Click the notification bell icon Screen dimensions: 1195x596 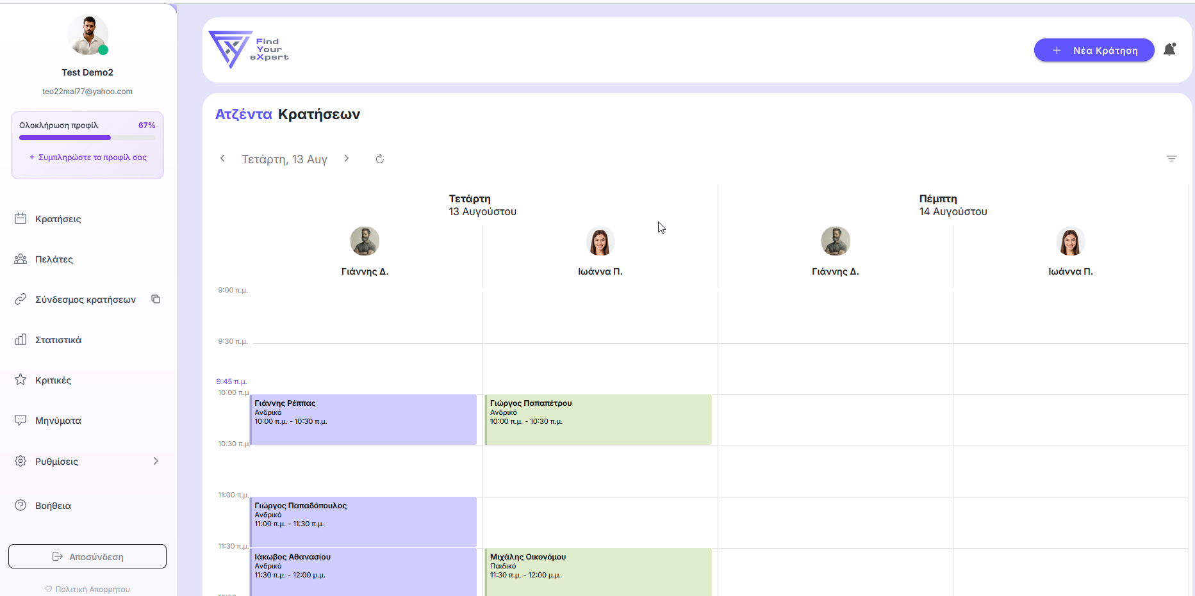[1170, 49]
